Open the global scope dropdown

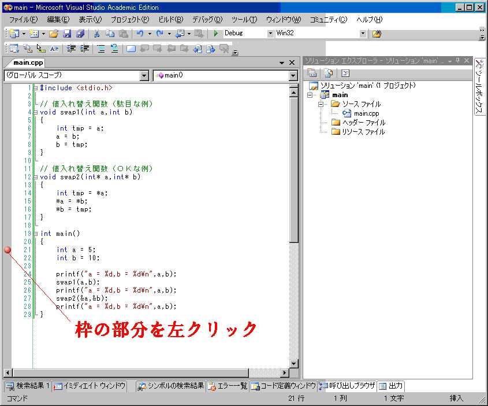coord(144,76)
